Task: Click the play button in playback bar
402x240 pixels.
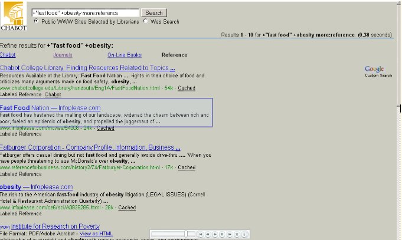Action: (x=215, y=234)
